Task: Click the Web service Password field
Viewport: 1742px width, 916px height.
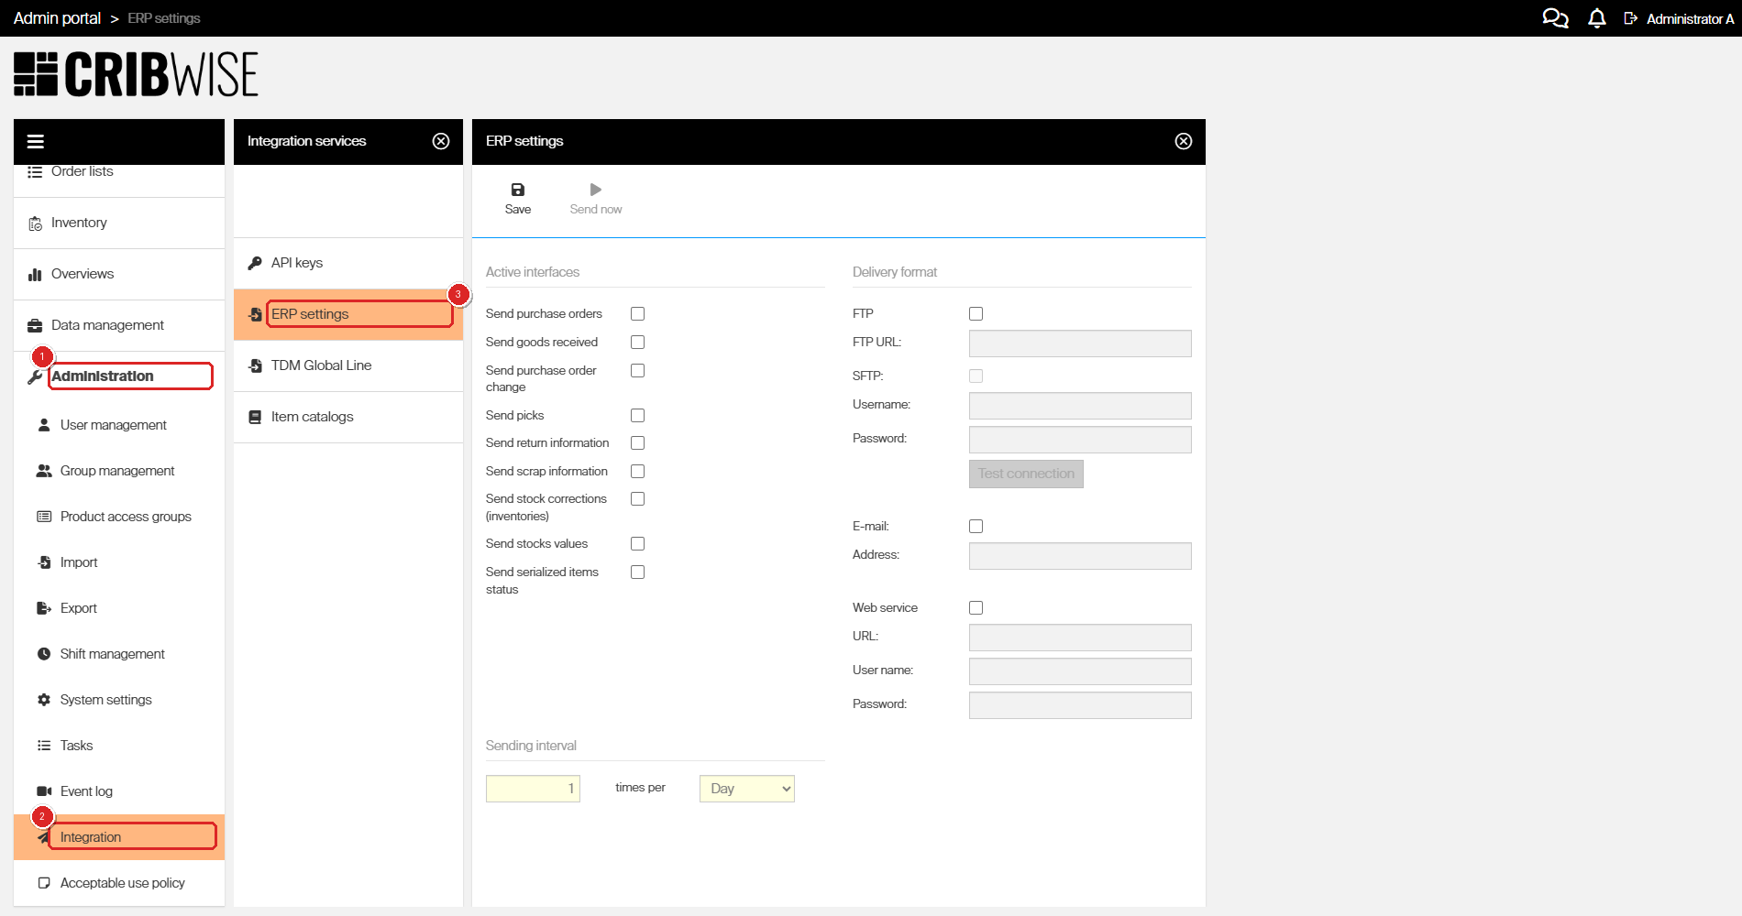Action: (x=1080, y=705)
